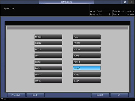This screenshot has width=135, height=101.
Task: Cancel symbol set selection
Action: 100,95
